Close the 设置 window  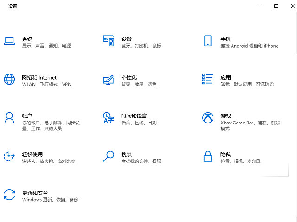[293, 6]
